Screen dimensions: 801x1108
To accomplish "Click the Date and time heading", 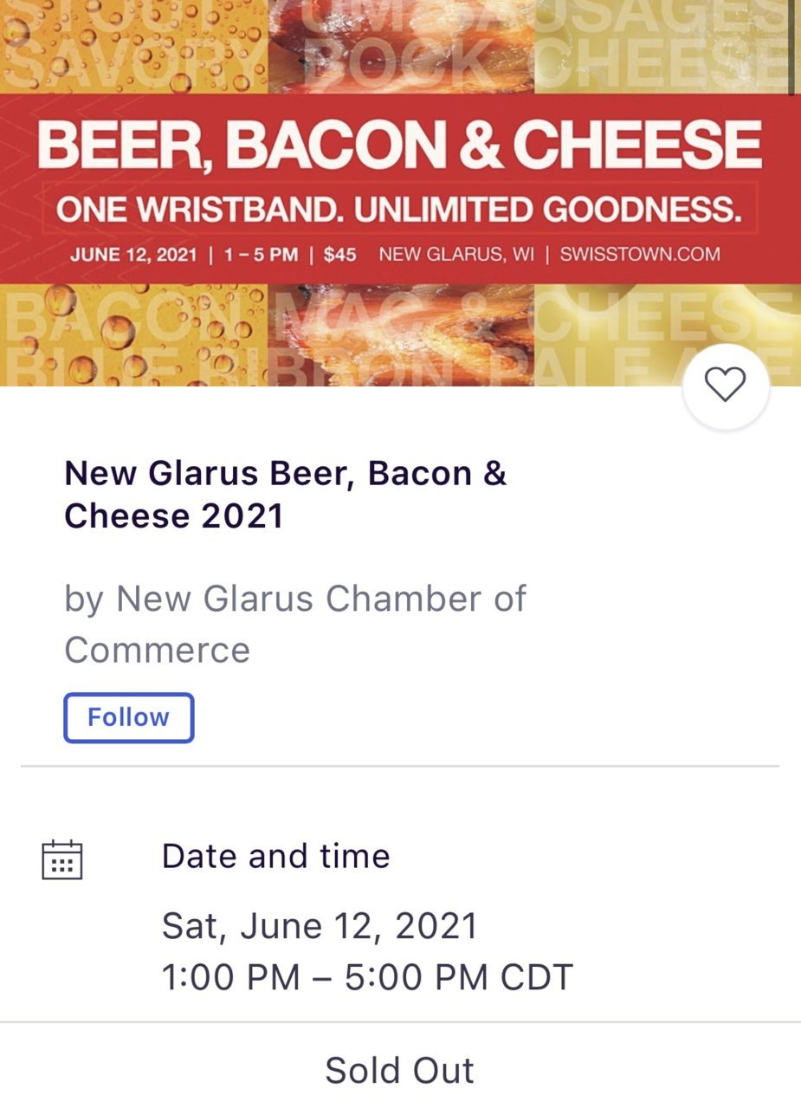I will [276, 856].
